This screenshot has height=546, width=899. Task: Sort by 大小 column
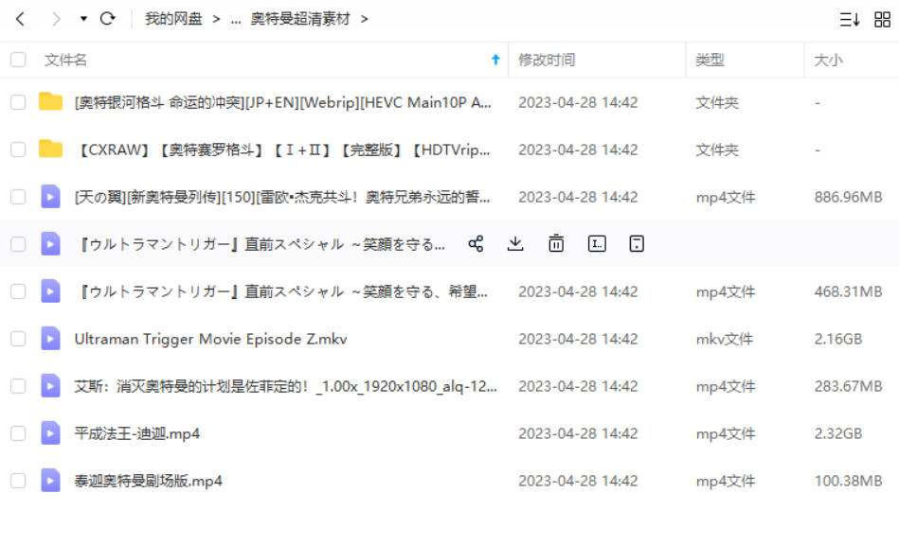[x=829, y=60]
